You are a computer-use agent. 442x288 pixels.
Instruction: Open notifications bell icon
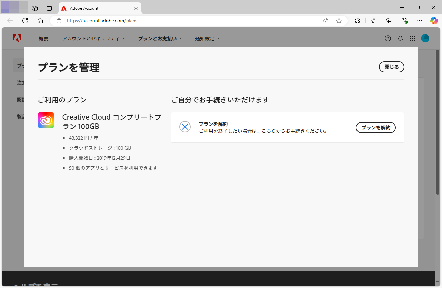[400, 38]
